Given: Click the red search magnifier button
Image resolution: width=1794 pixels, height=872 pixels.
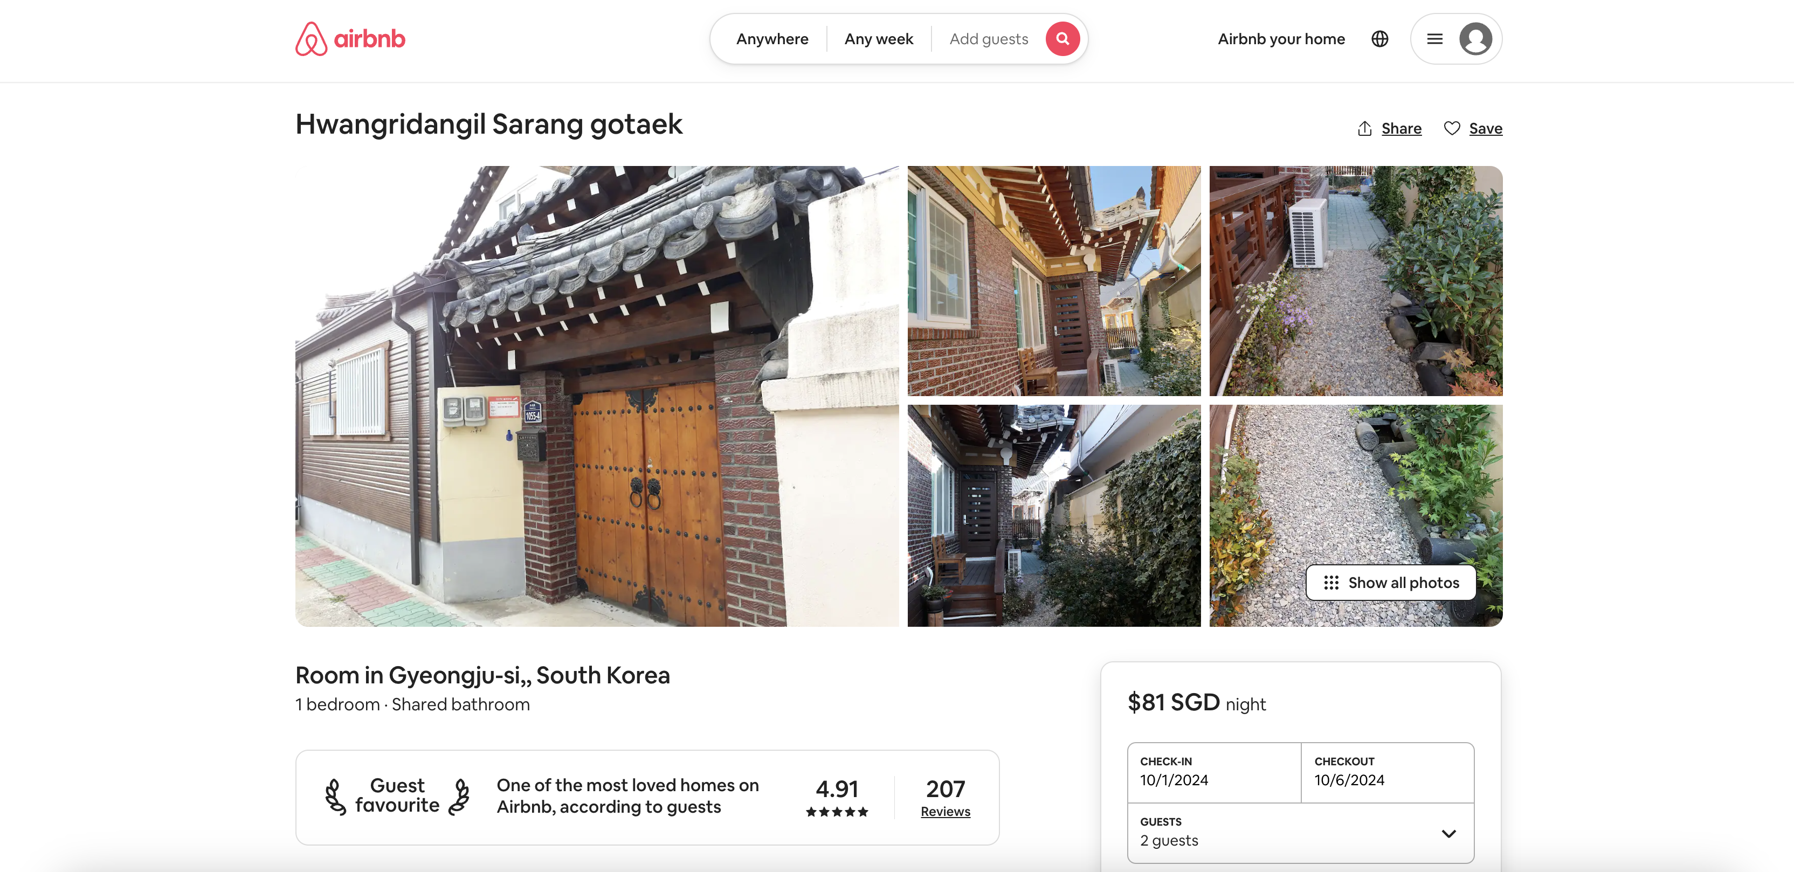Looking at the screenshot, I should 1062,39.
